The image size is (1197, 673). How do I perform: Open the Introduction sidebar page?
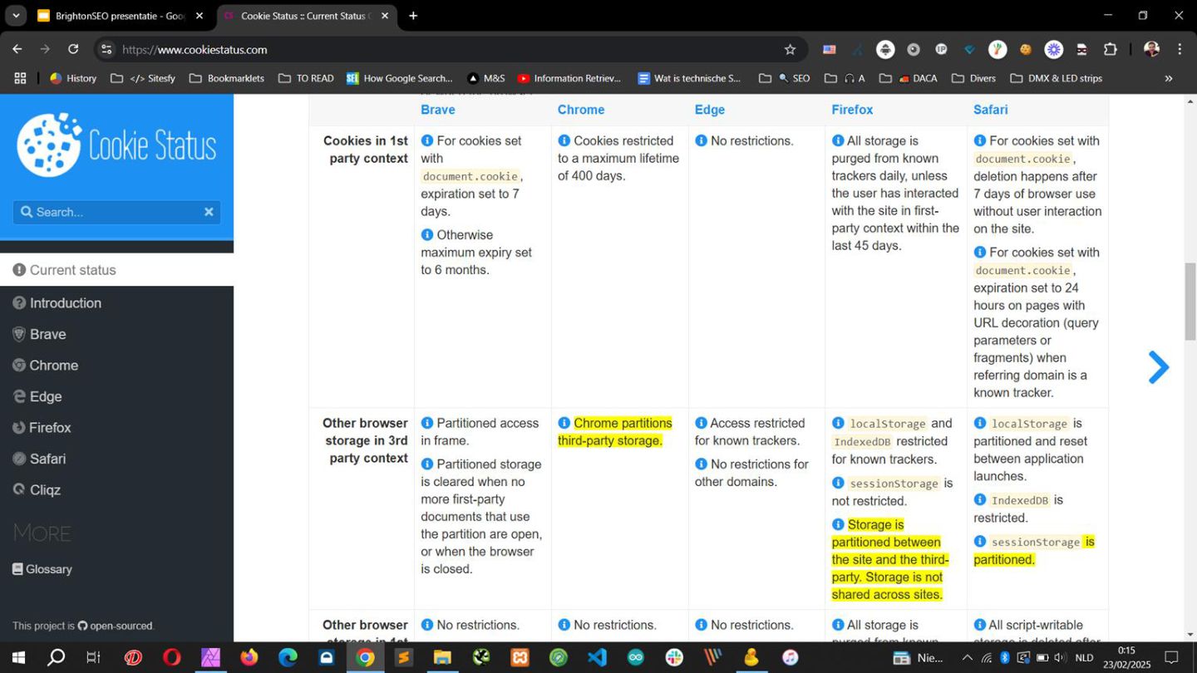[x=116, y=303]
